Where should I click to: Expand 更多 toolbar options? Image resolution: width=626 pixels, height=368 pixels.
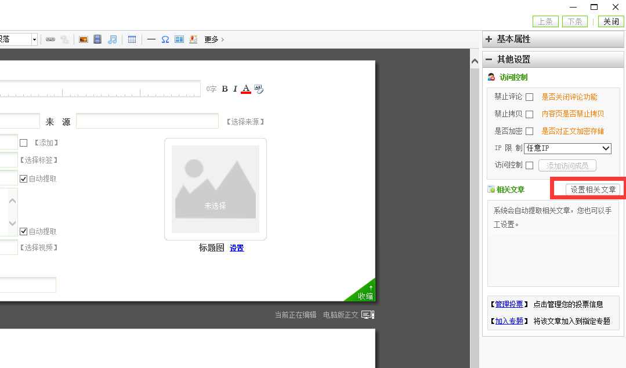tap(214, 39)
